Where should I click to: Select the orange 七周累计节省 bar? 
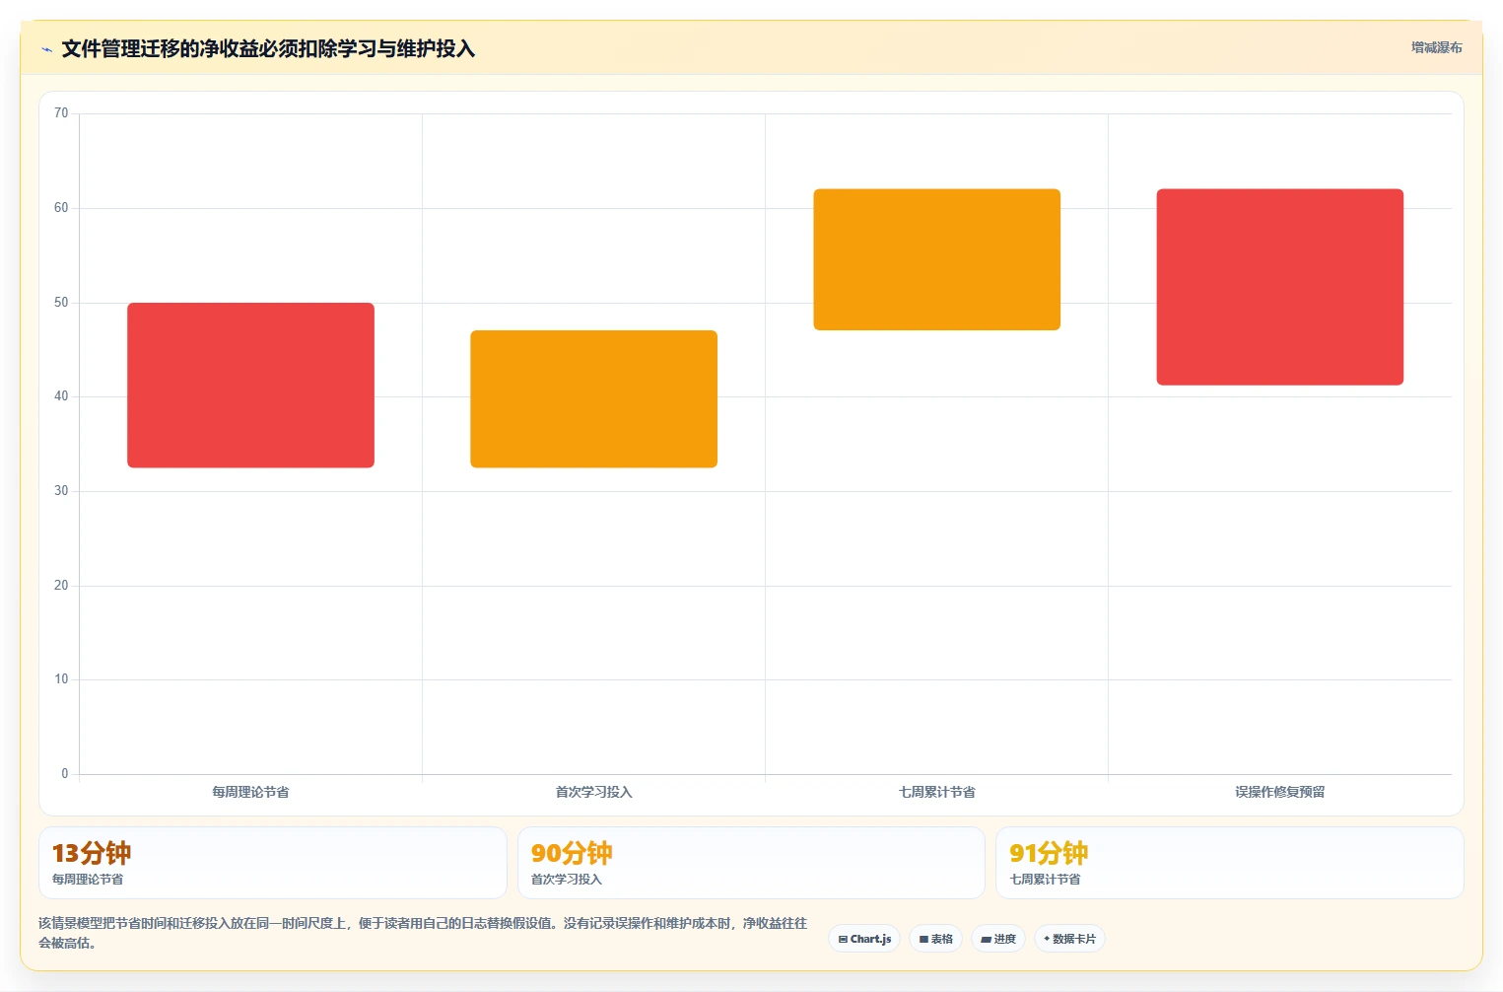pyautogui.click(x=936, y=259)
